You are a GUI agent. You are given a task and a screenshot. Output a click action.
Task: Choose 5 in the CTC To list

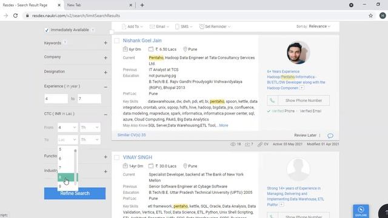tap(65, 150)
